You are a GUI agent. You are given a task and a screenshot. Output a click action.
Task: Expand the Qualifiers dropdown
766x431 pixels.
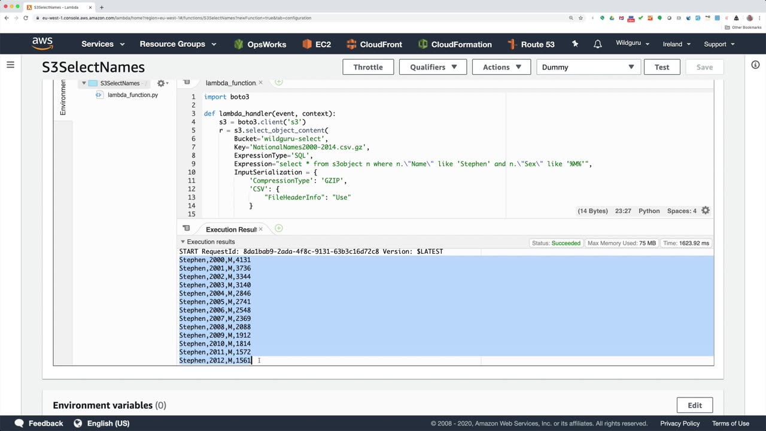click(433, 67)
